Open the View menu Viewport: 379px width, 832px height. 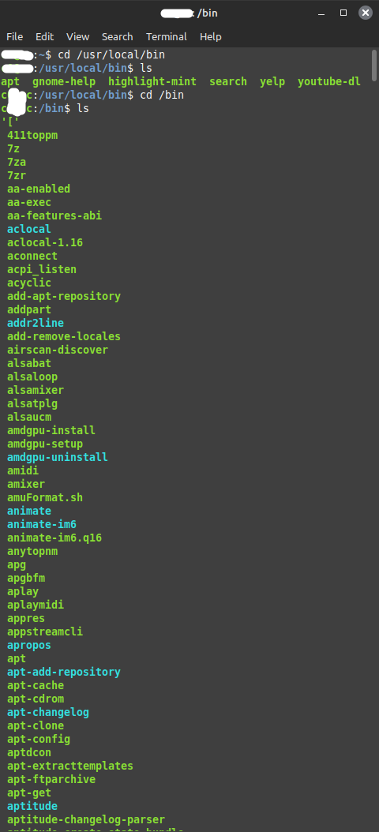[x=77, y=36]
